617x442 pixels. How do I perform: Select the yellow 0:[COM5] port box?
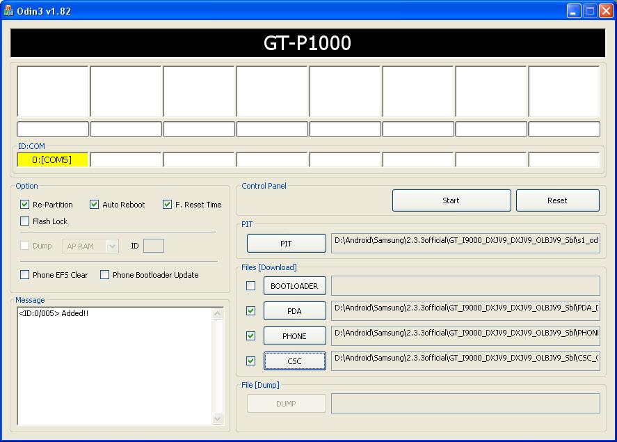pos(52,160)
